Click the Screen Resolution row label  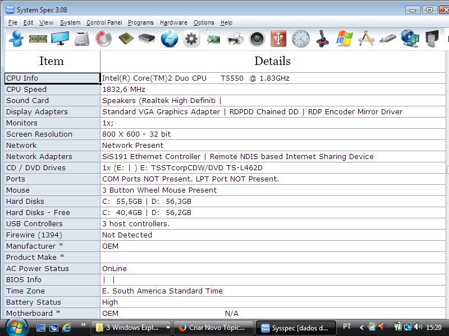pos(52,134)
